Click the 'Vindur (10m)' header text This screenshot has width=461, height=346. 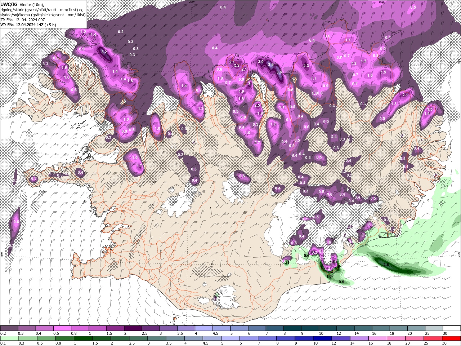click(31, 4)
